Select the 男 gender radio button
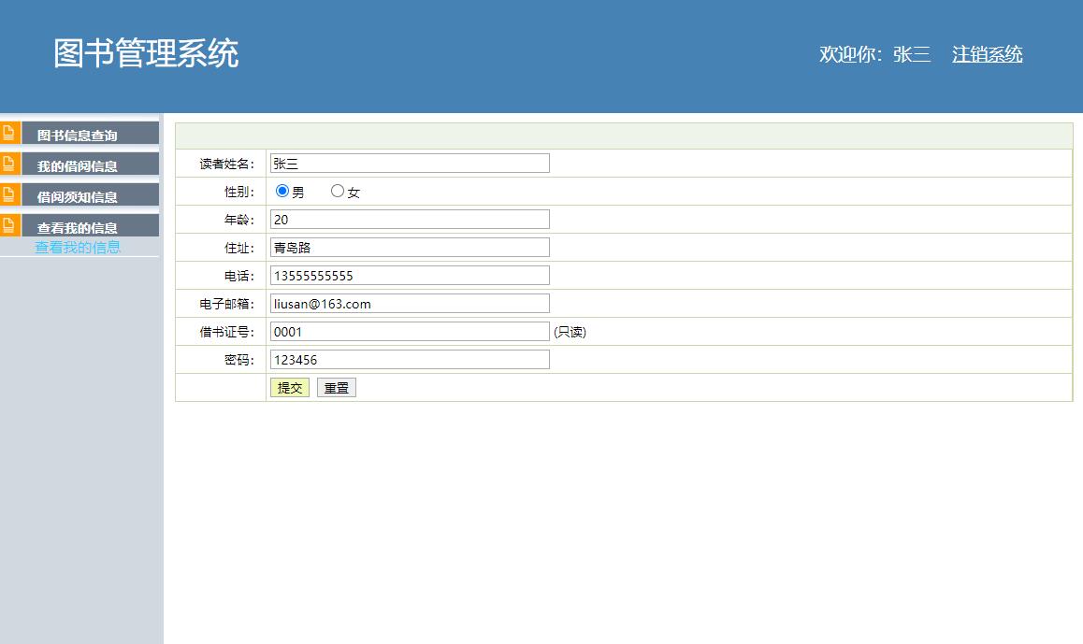Viewport: 1083px width, 644px height. coord(281,190)
